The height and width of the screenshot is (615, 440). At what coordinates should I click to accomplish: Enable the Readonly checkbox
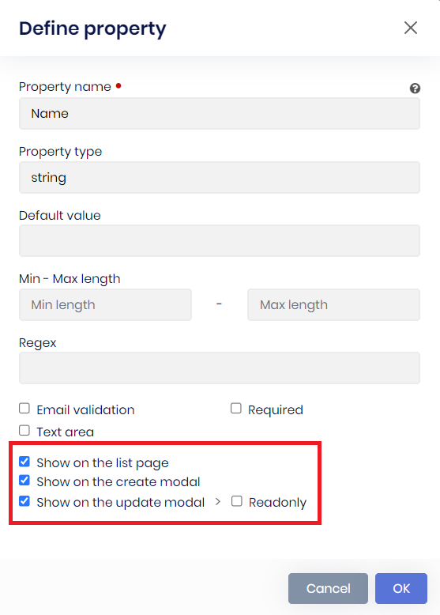(237, 501)
